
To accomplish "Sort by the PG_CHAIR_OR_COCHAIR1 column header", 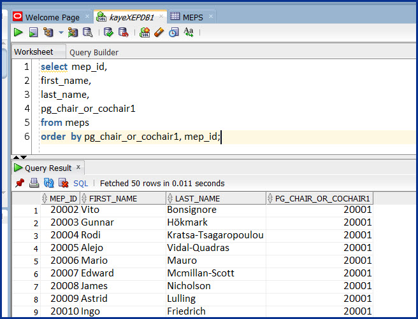I will pyautogui.click(x=319, y=198).
